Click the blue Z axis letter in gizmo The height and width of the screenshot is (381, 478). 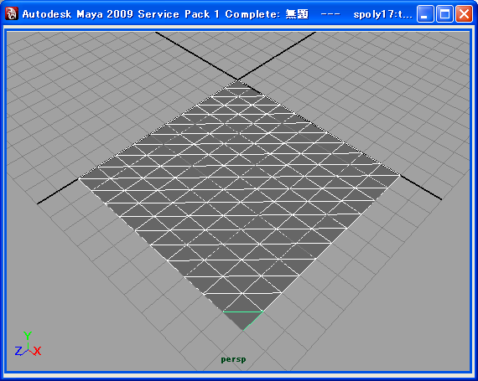point(18,351)
